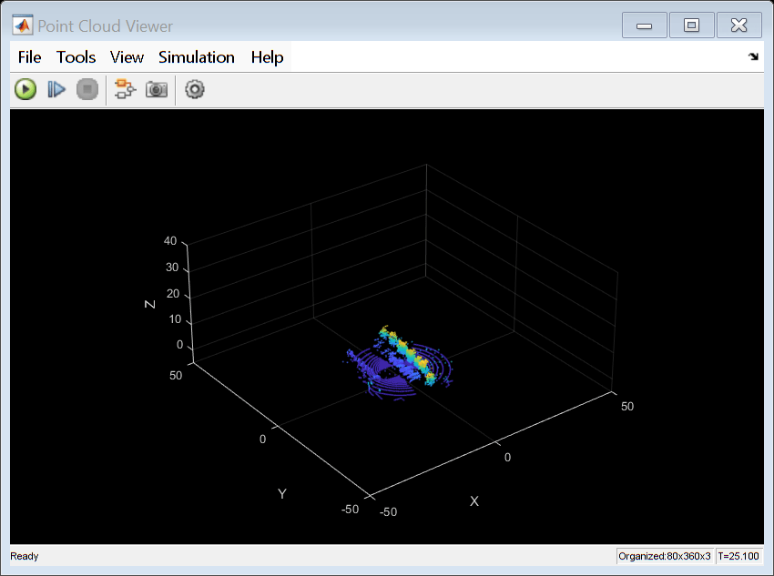The height and width of the screenshot is (576, 774).
Task: Open viewer settings via the gear icon
Action: 194,88
